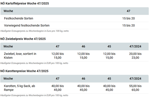
Task: Click the price for Vorwiegend festkochende Sorten
Action: coord(128,25)
